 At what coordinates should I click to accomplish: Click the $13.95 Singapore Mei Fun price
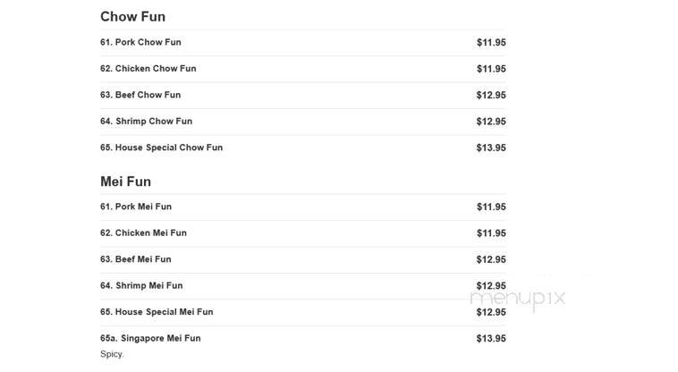[491, 339]
